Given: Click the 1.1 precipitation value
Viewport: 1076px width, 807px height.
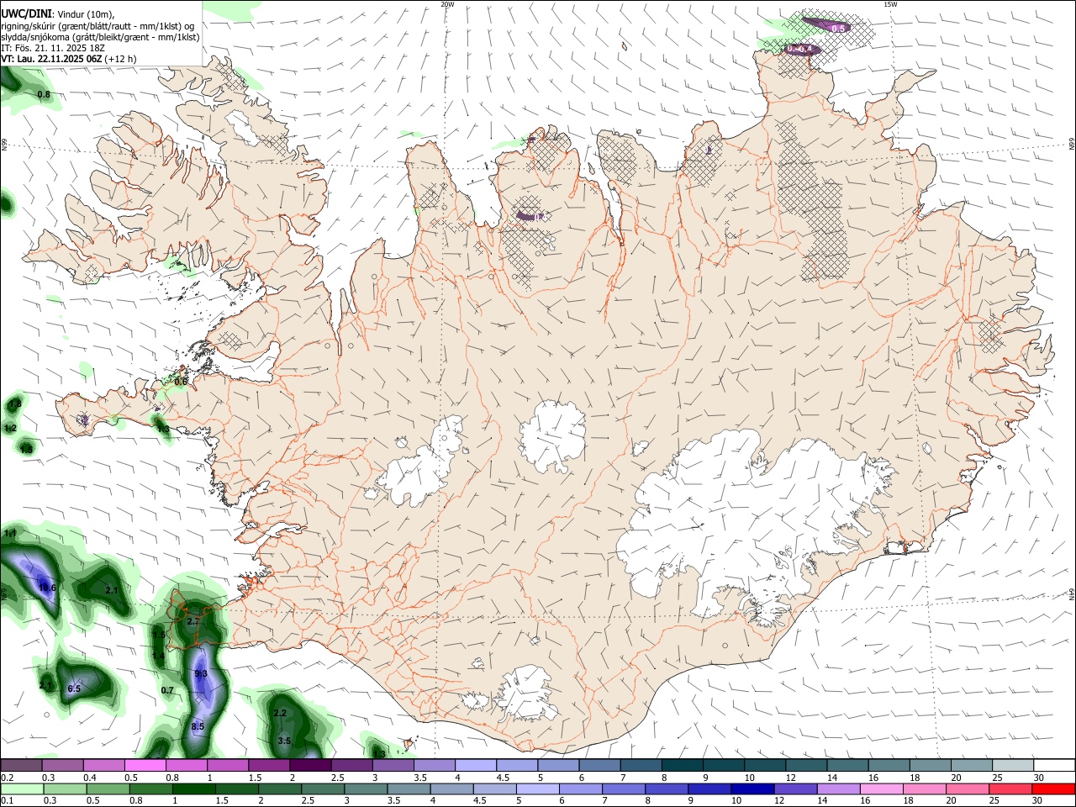Looking at the screenshot, I should coord(10,534).
